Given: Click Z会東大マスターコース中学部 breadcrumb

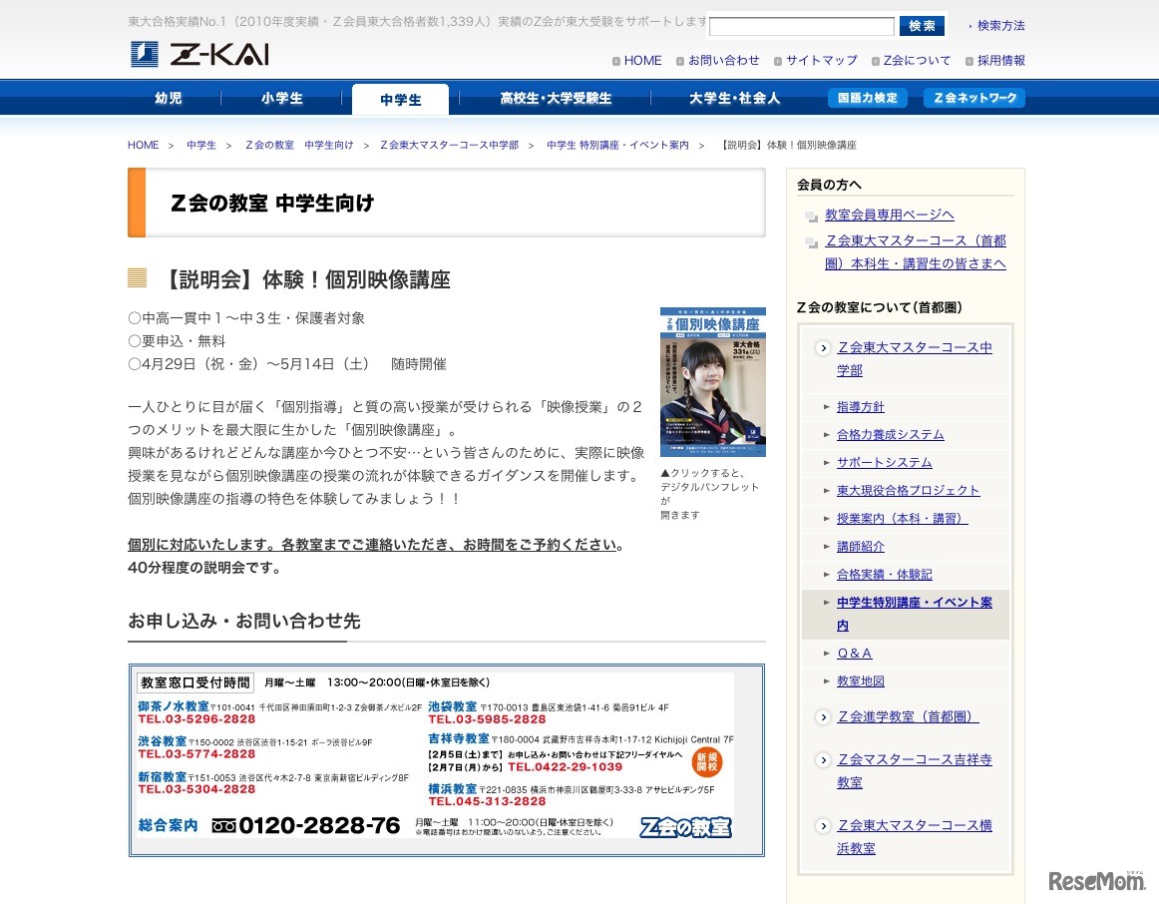Looking at the screenshot, I should (450, 145).
